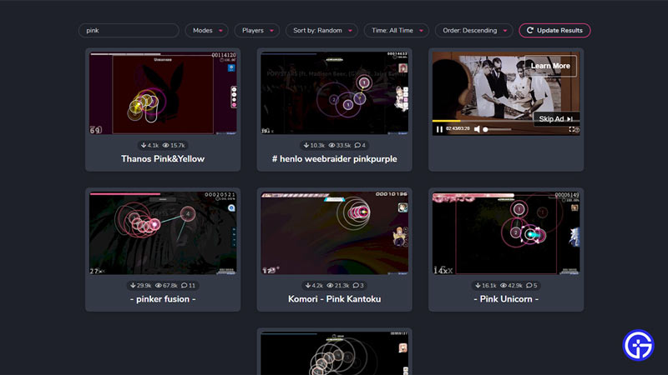This screenshot has width=668, height=375.
Task: Change the Time: All Time filter
Action: pyautogui.click(x=396, y=31)
